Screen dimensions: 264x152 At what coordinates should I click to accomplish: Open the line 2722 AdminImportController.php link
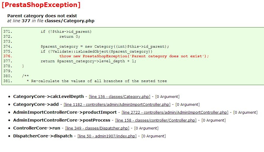point(175,113)
